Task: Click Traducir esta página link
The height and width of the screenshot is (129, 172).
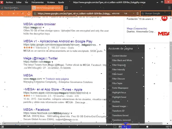Action: tap(57, 79)
